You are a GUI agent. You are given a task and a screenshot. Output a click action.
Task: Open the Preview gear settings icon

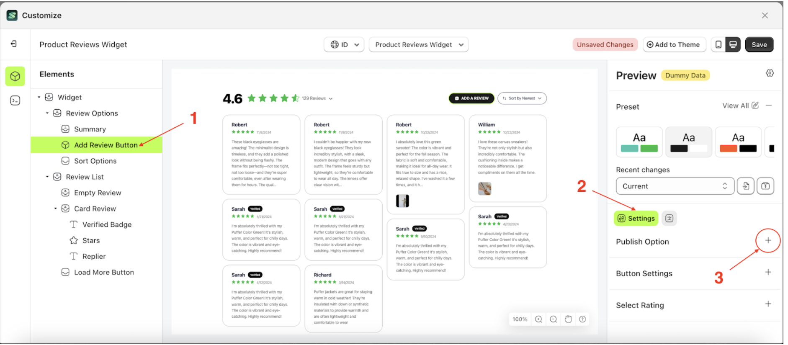pyautogui.click(x=770, y=73)
